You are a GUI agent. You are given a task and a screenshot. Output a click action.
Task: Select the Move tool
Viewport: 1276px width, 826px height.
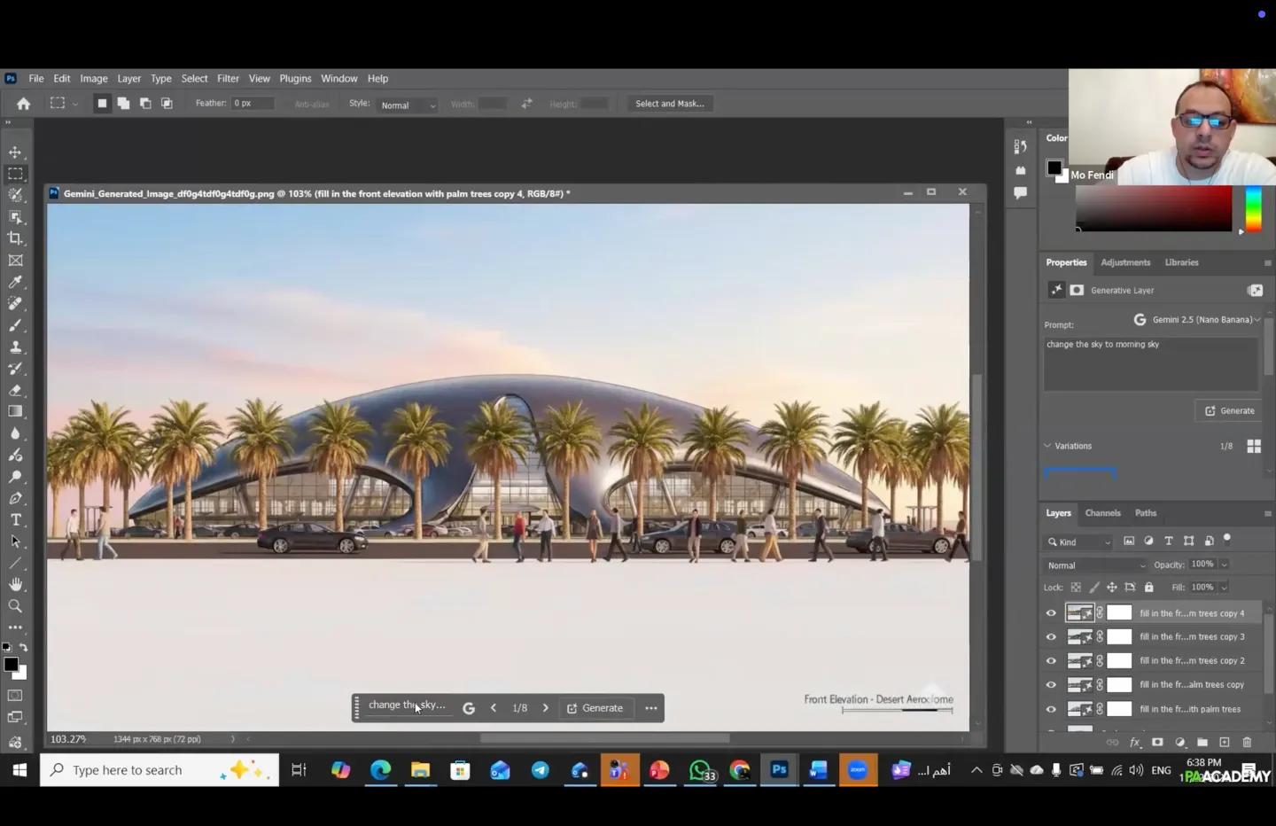pyautogui.click(x=15, y=152)
